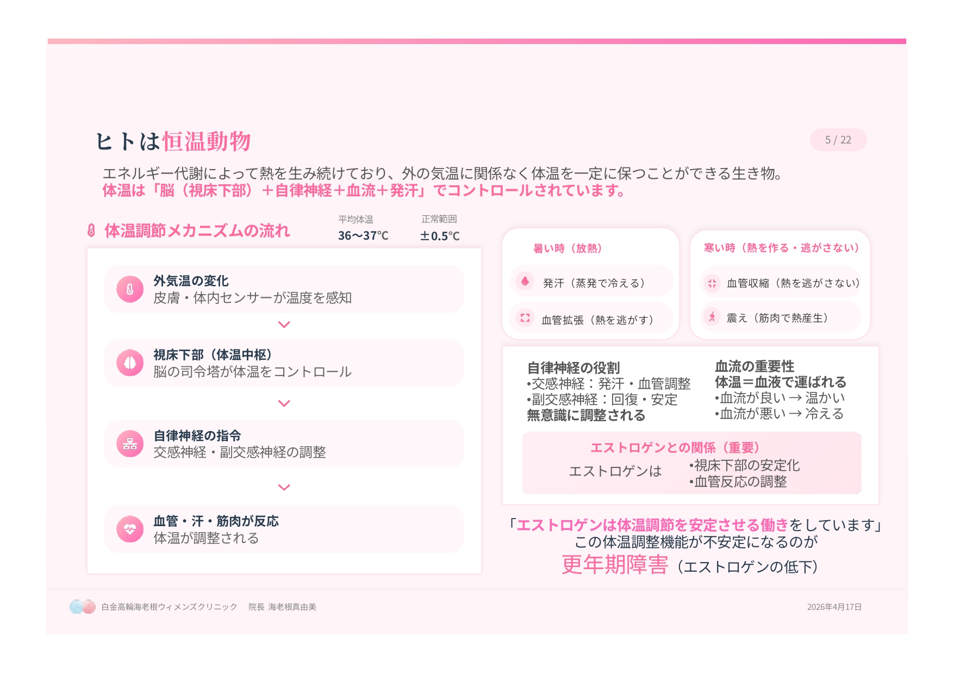Select the 血管拡張（熱を逃がす） item
Image resolution: width=954 pixels, height=674 pixels.
[591, 319]
